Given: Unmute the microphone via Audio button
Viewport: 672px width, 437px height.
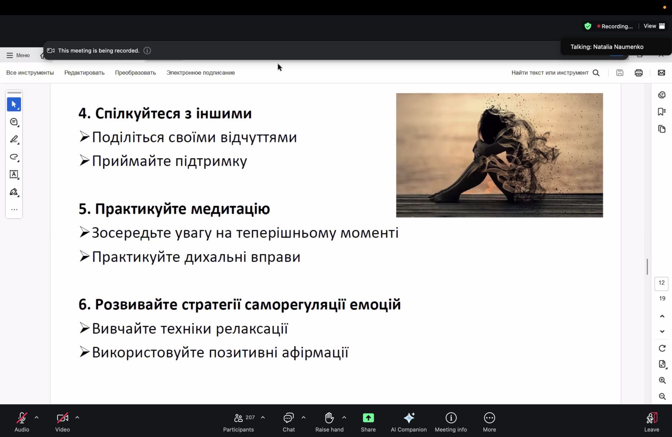Looking at the screenshot, I should [22, 421].
